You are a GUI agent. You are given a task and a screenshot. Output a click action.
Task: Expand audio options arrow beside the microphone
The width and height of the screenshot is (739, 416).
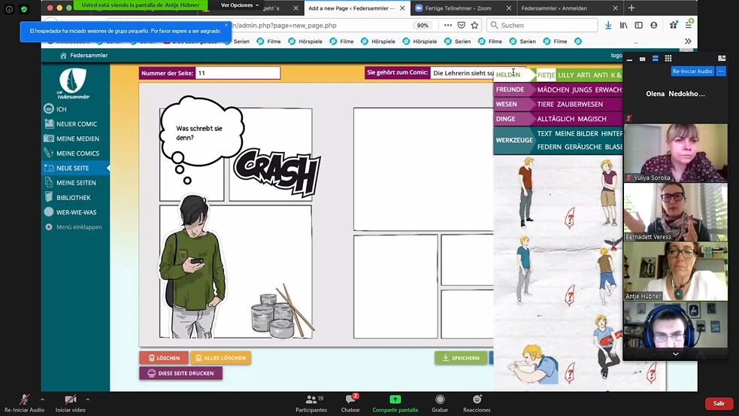tap(43, 399)
